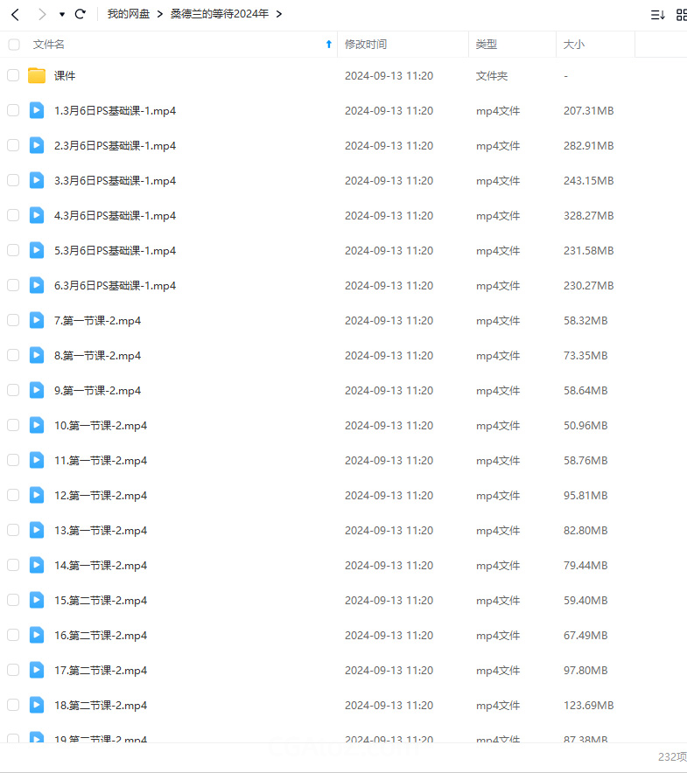Open the navigation history dropdown arrow
Screen dimensions: 687x773
[62, 15]
